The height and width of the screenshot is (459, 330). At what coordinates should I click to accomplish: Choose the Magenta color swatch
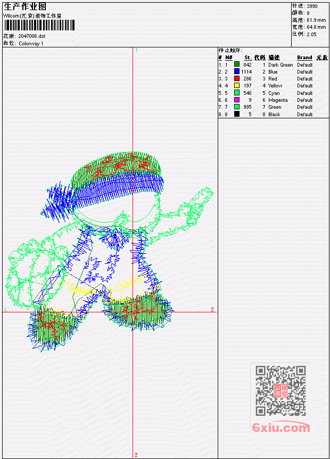[237, 100]
